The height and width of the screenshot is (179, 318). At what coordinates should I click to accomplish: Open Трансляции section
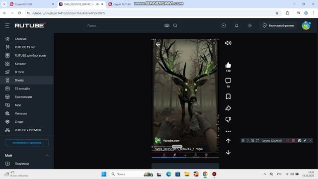27,97
